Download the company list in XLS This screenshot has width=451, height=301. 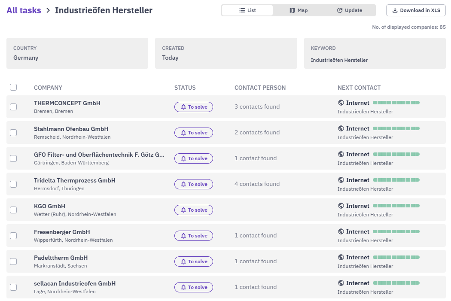pos(416,10)
